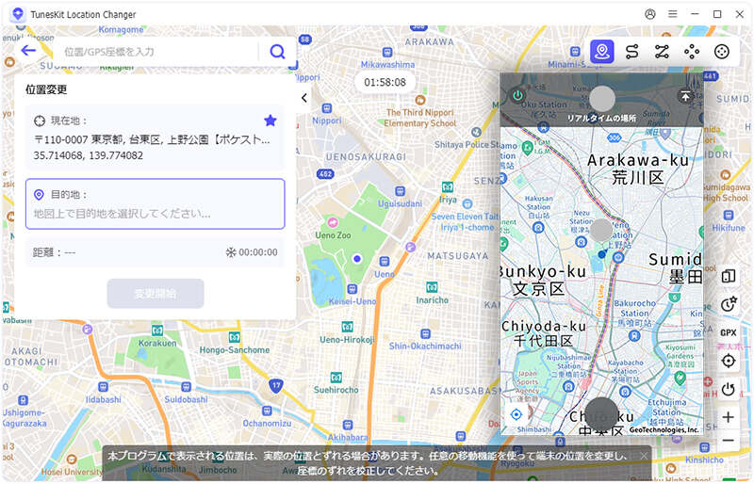Viewport: 754px width, 484px height.
Task: Click the Hikifune station icon
Action: tap(729, 215)
